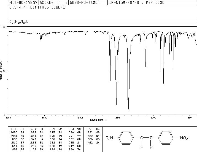Click the 1107 peak tip on spectrum
Image resolution: width=197 pixels, height=152 pixels.
point(145,67)
